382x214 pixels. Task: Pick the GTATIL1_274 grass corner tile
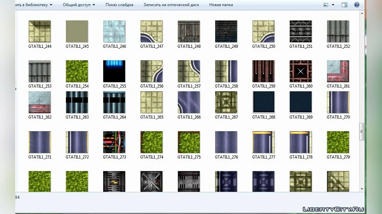pyautogui.click(x=151, y=142)
